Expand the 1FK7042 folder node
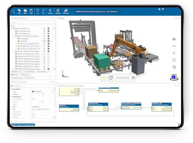This screenshot has width=193, height=143. coord(16,46)
